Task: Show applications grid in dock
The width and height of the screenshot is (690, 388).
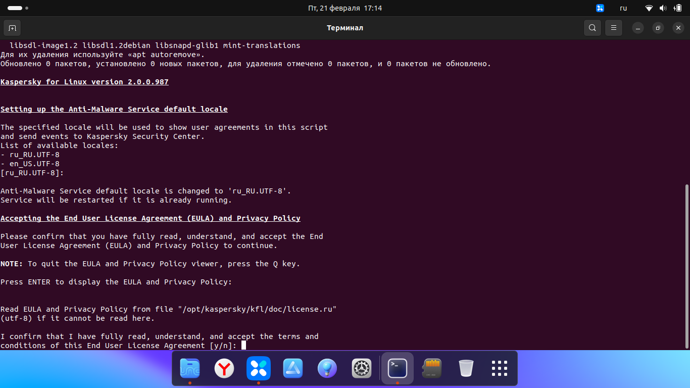Action: coord(500,368)
